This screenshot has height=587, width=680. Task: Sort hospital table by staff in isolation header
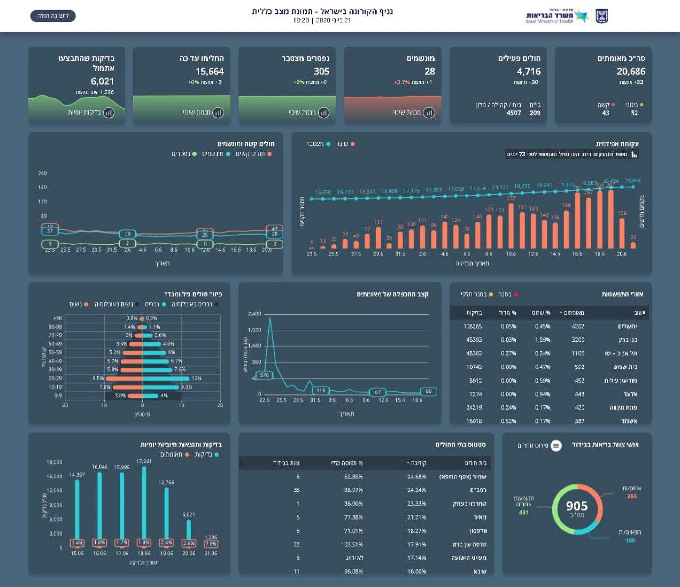click(287, 463)
